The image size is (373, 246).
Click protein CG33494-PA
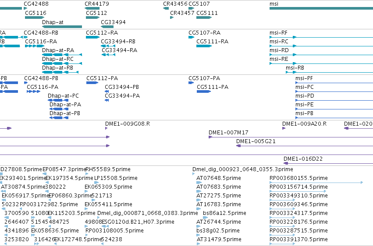point(107,100)
